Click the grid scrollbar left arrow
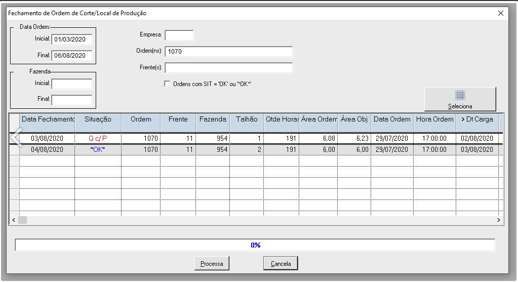 [14, 220]
